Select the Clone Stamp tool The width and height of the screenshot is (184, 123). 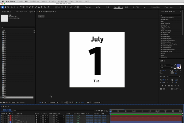(x=39, y=7)
